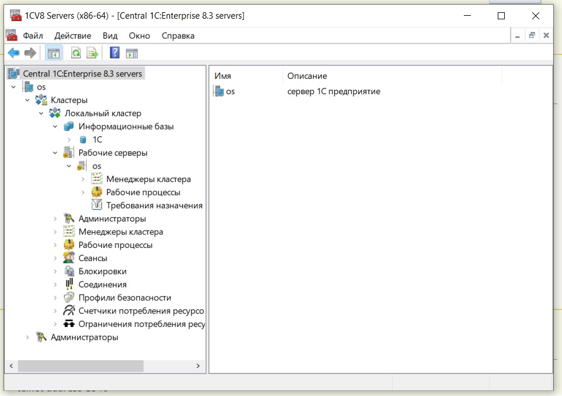The image size is (562, 396).
Task: Expand the Сеансы node
Action: point(55,258)
